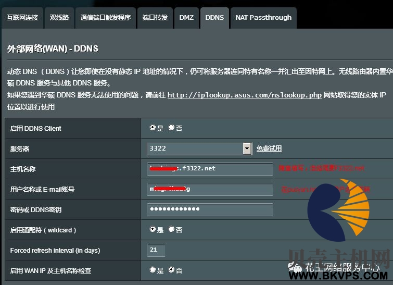
Task: Click the 启用通配符 (wildcard) label
Action: (43, 230)
